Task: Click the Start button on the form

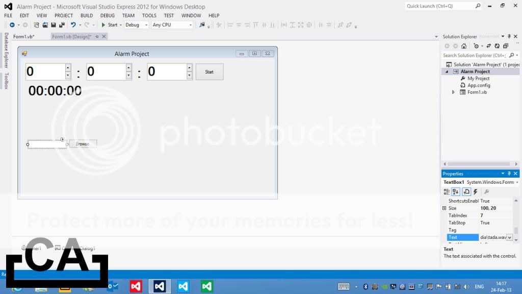Action: [209, 72]
